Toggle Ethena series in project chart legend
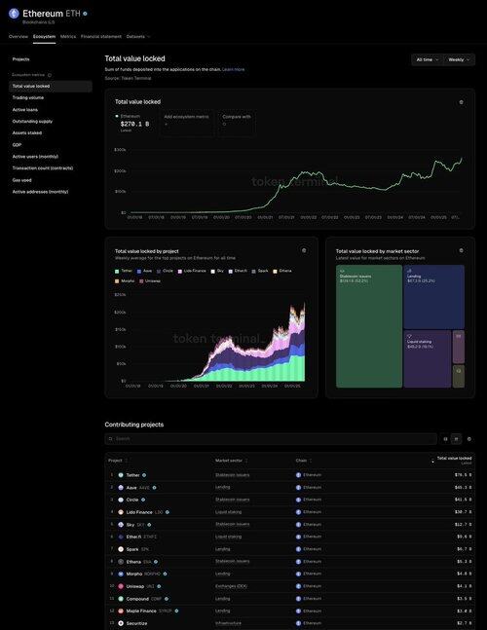The height and width of the screenshot is (630, 487). (x=282, y=272)
